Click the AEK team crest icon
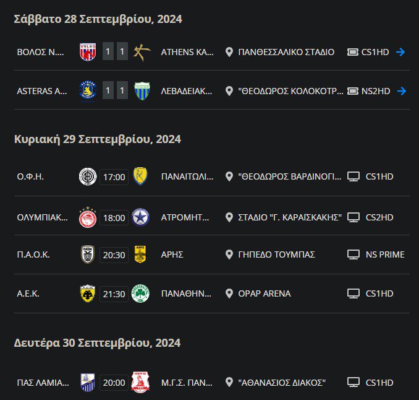Viewport: 419px width, 400px height. click(x=88, y=293)
